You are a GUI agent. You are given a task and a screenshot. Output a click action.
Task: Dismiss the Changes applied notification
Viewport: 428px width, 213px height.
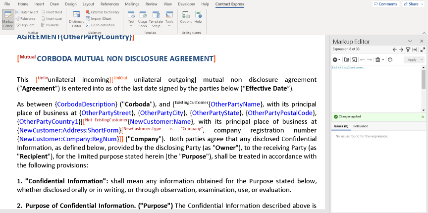pos(423,117)
